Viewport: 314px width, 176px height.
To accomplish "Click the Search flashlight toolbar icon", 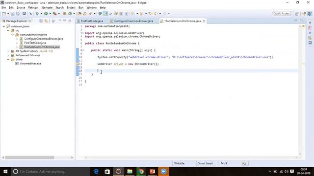I will 90,14.
